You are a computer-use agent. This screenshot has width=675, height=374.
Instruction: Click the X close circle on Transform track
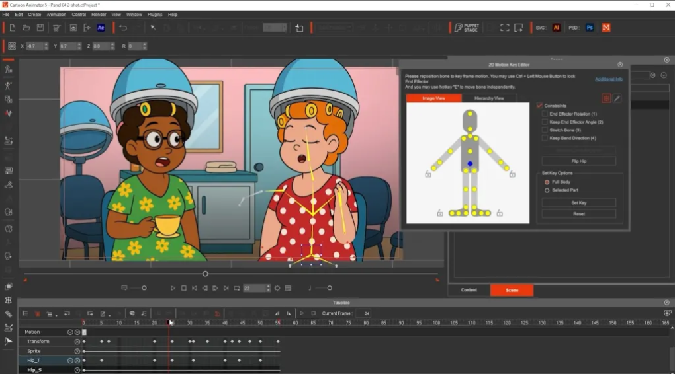[x=77, y=342]
